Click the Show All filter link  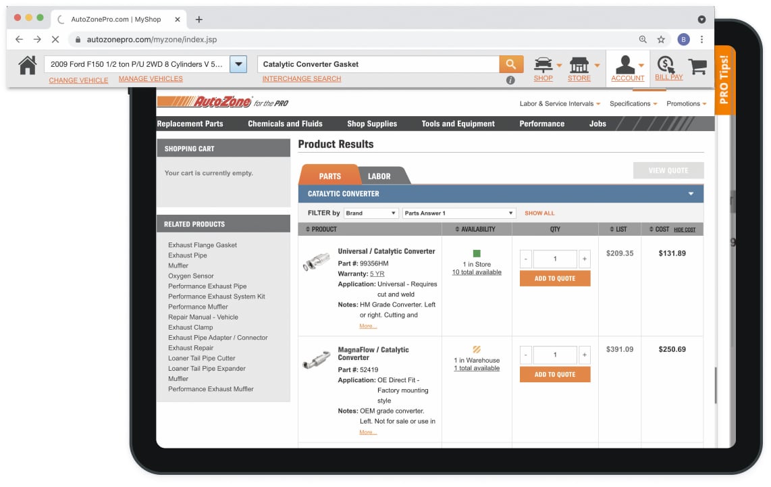click(x=539, y=213)
